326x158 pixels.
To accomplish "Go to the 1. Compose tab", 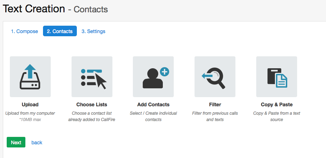I will pos(24,31).
